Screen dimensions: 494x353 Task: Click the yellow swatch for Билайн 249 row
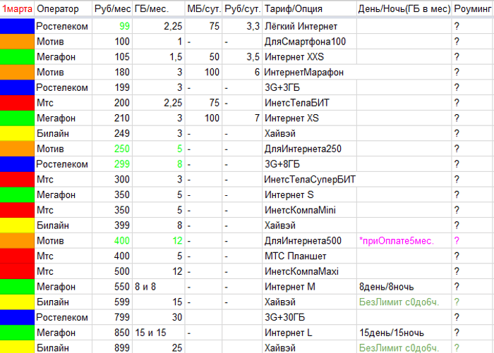click(x=17, y=133)
